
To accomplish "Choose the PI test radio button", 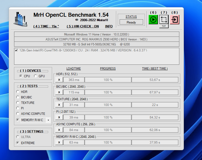I will (18, 108).
